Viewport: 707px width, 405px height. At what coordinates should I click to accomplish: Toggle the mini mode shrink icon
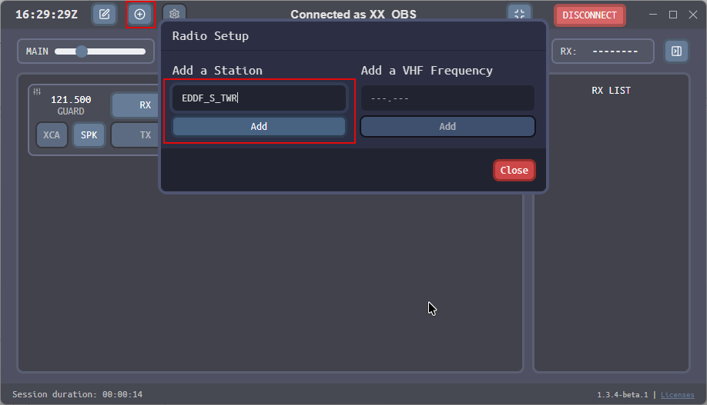(519, 15)
